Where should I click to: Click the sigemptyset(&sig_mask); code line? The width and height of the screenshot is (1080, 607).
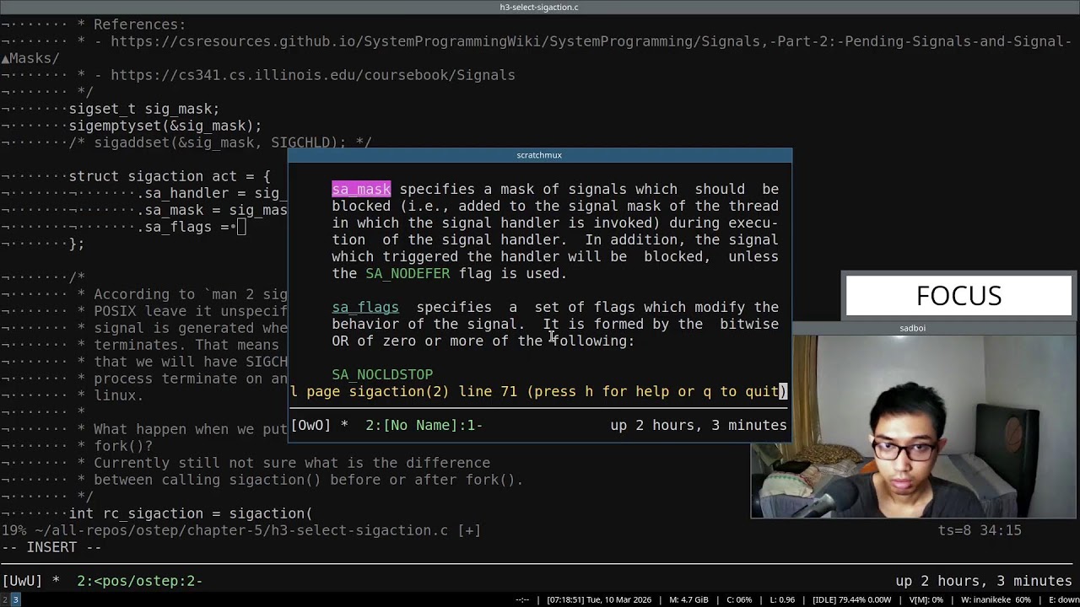(x=165, y=126)
